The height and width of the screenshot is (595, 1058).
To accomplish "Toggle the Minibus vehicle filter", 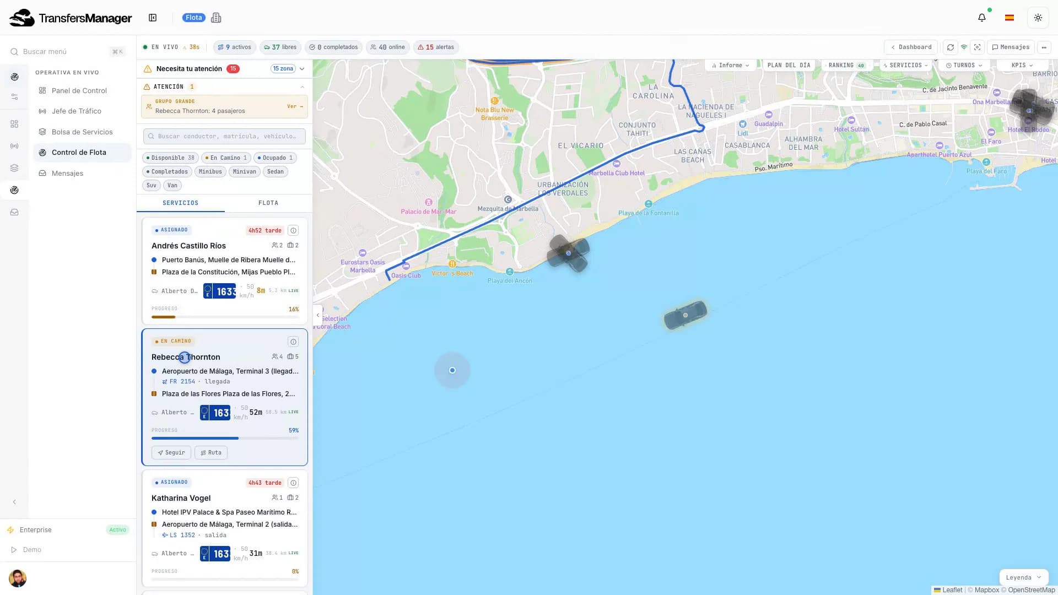I will [210, 171].
